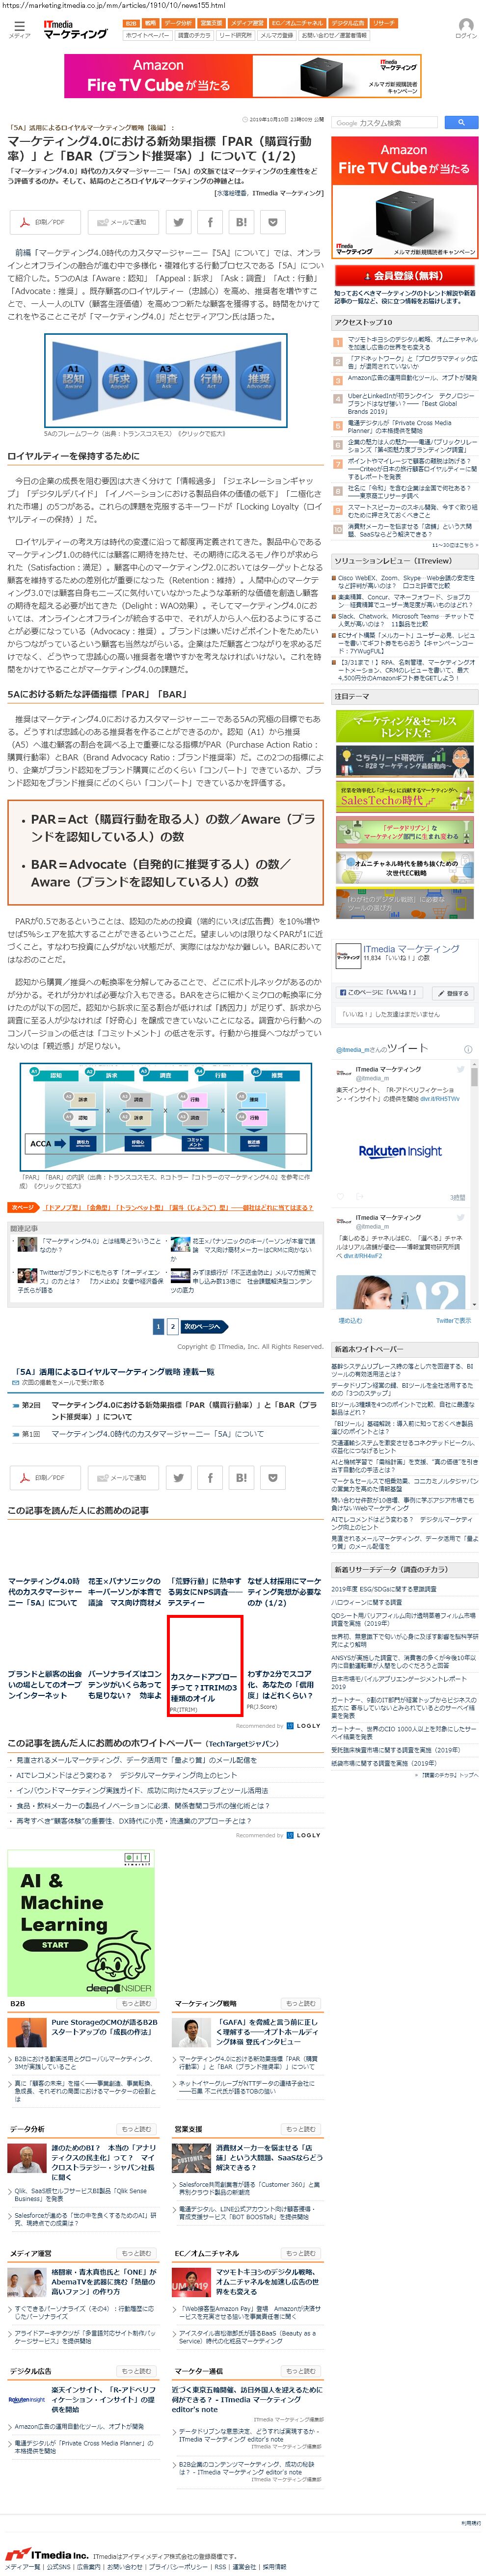Click the SalesTechの時代 theme banner

405,796
